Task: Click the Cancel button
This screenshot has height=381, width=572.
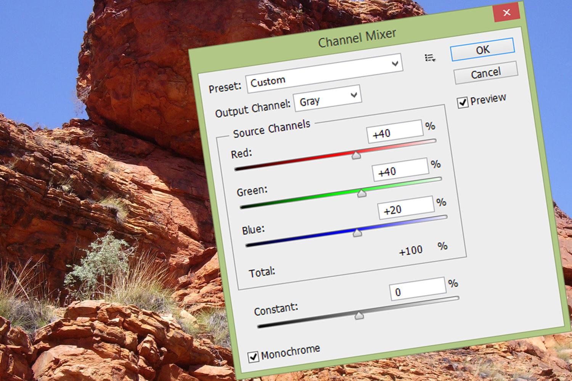Action: (x=485, y=73)
